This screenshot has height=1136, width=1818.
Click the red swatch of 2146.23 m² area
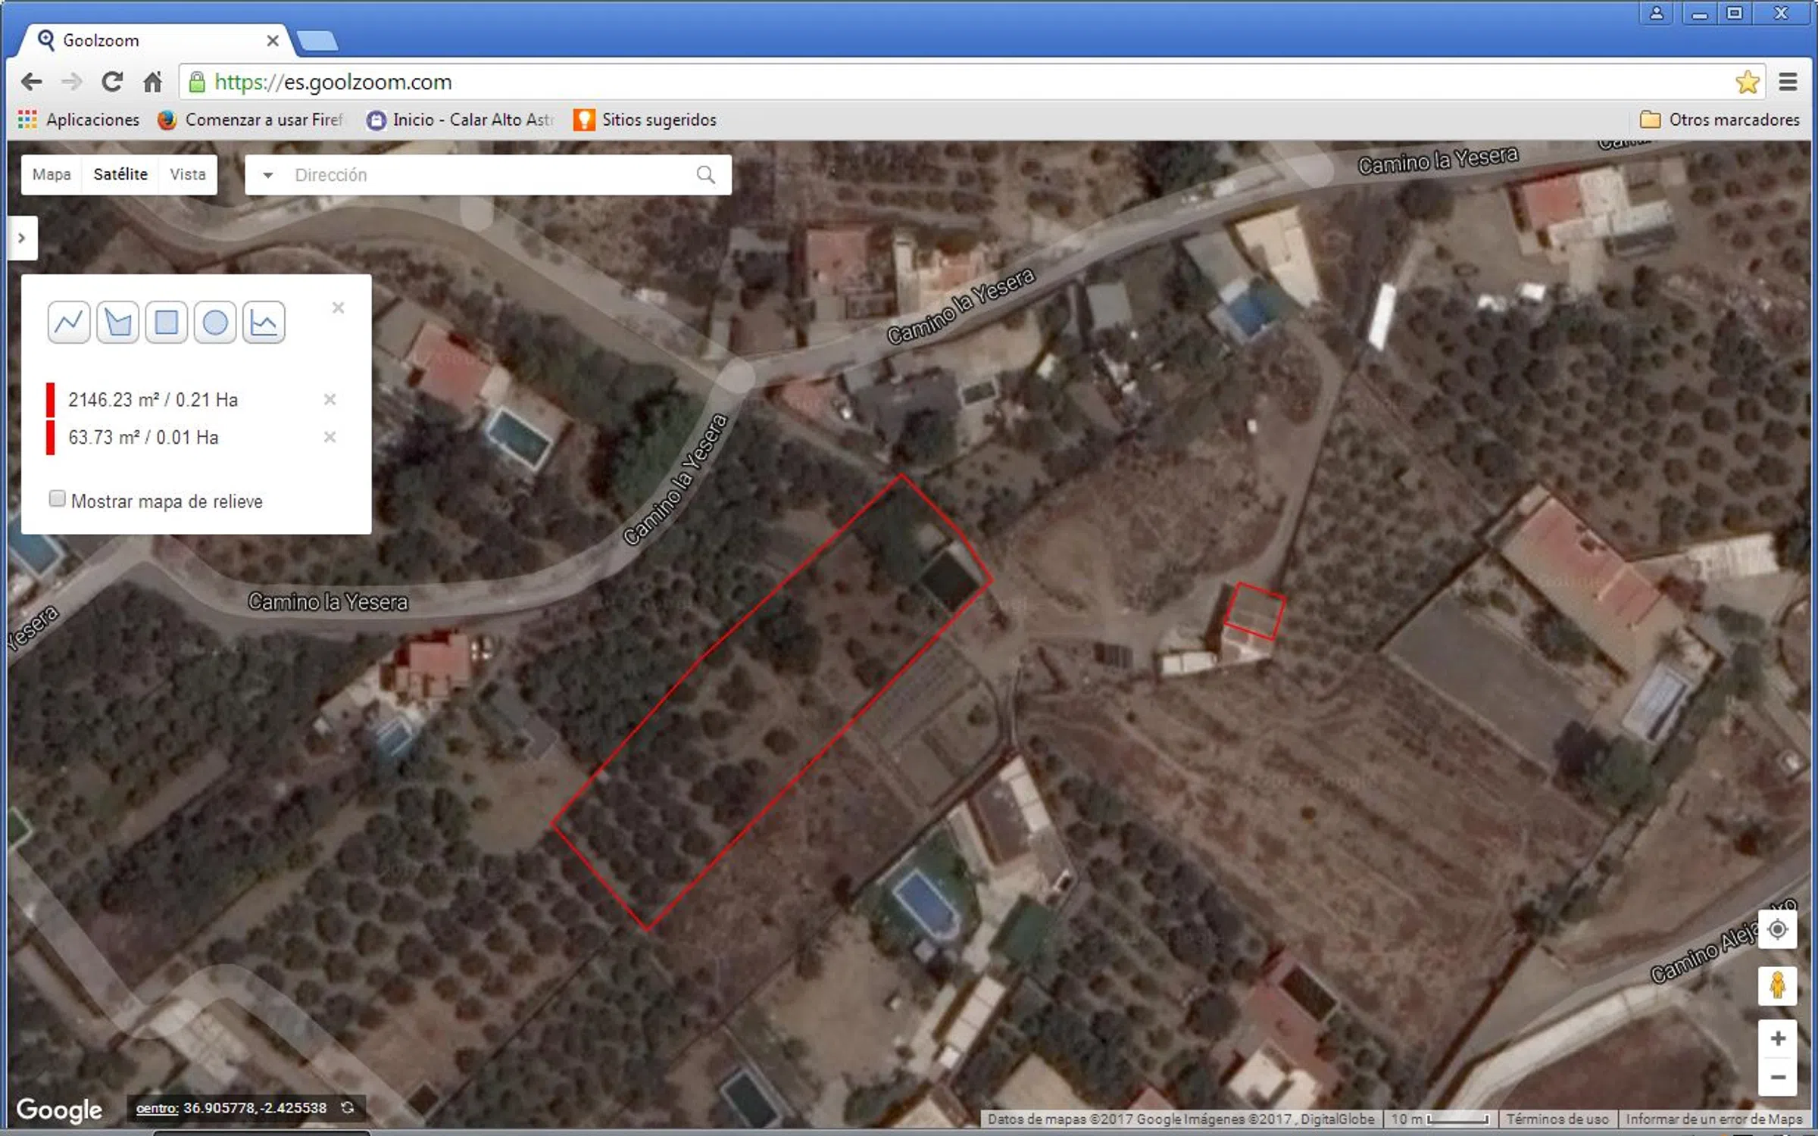pos(50,400)
